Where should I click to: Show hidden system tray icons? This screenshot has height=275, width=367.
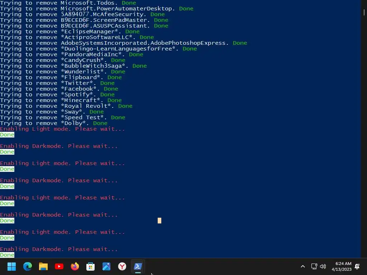(x=302, y=266)
